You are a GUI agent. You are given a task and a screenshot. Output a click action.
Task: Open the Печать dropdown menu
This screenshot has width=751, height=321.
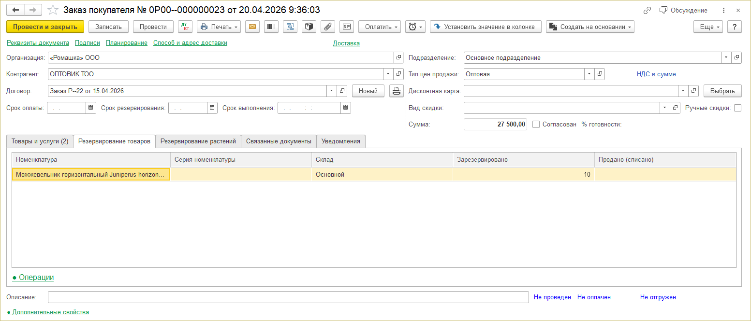click(x=219, y=27)
